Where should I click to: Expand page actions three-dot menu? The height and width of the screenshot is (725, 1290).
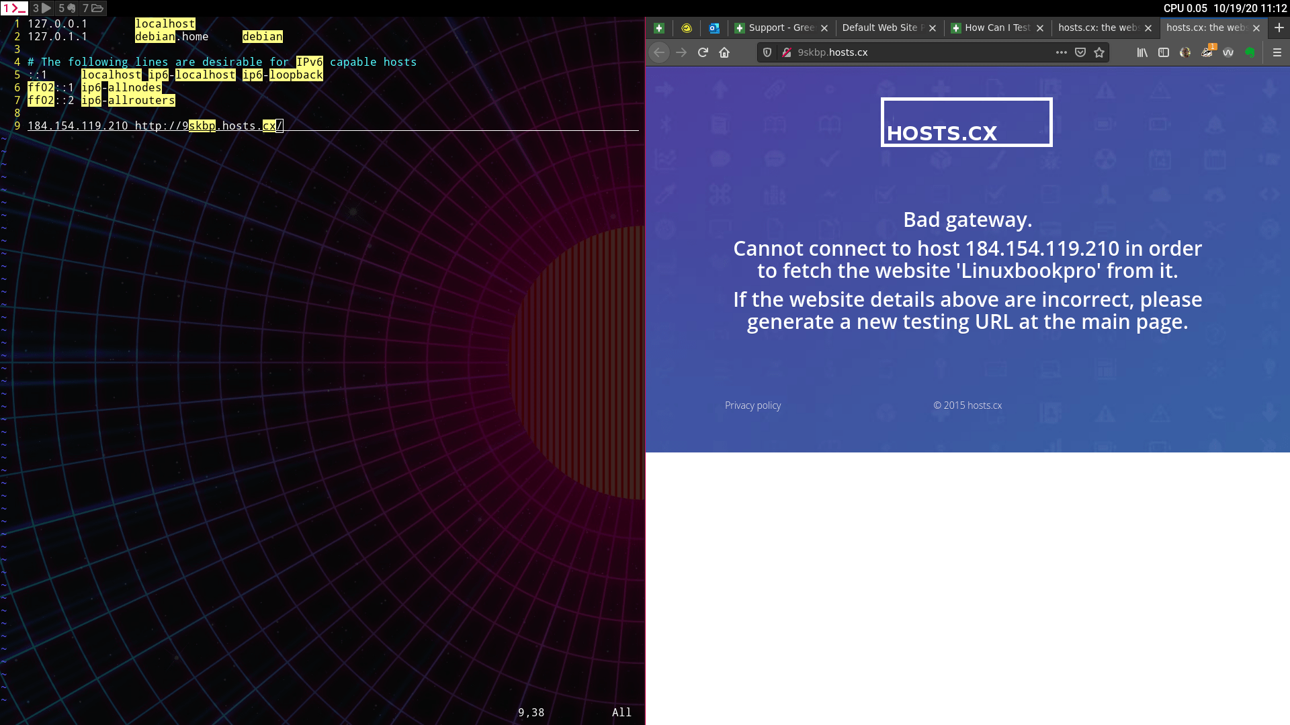tap(1062, 52)
